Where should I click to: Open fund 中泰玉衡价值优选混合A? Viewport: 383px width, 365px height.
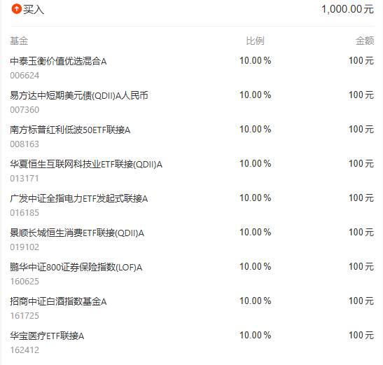58,61
